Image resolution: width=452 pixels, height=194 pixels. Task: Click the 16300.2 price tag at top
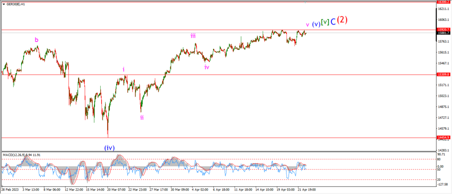tap(443, 2)
